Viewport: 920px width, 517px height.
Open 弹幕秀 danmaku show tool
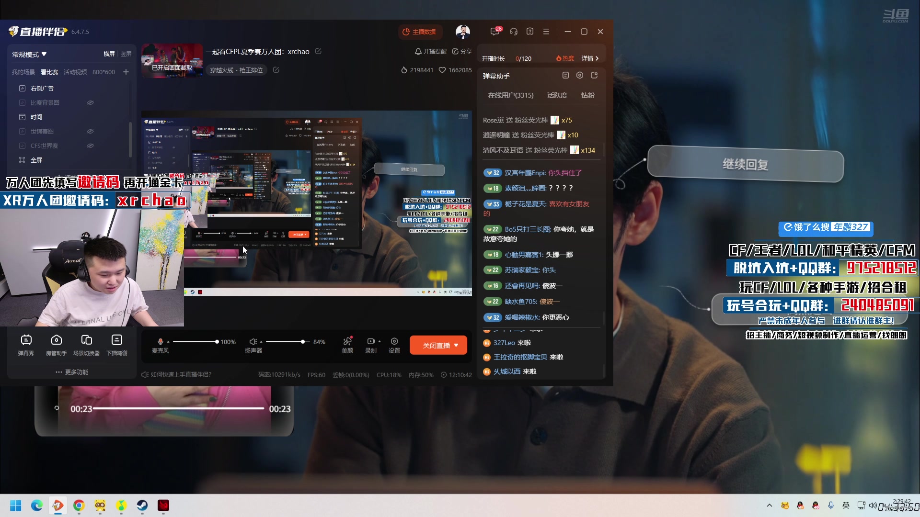pos(26,345)
